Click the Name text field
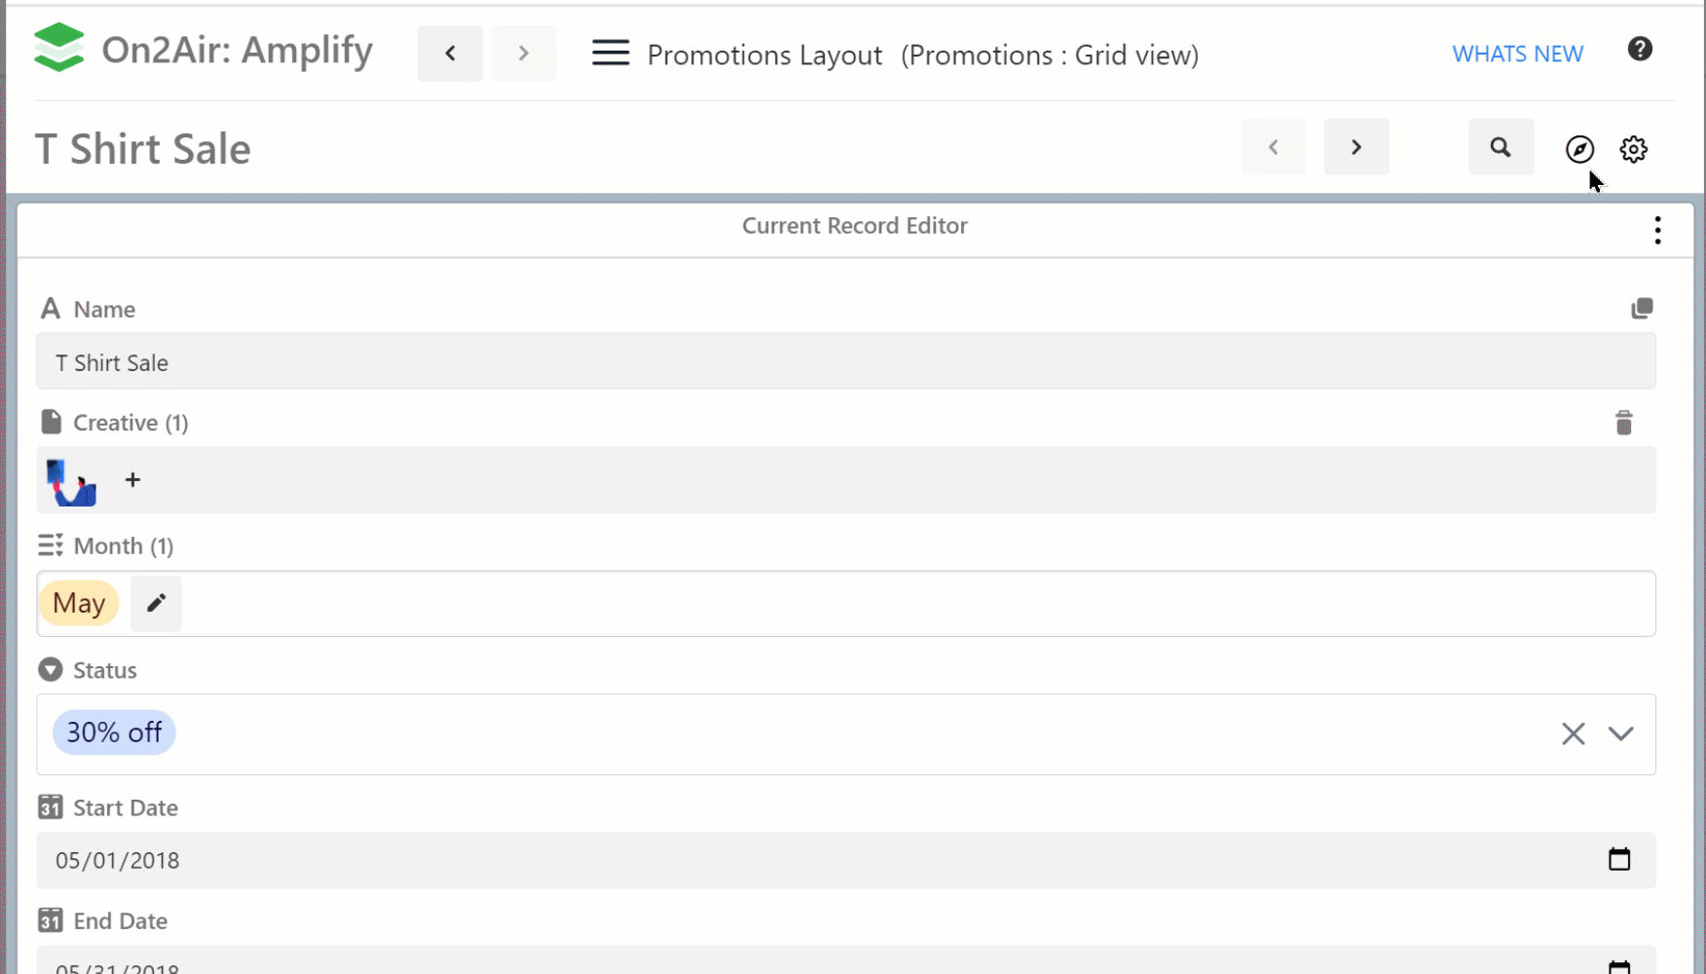Image resolution: width=1706 pixels, height=974 pixels. point(845,362)
